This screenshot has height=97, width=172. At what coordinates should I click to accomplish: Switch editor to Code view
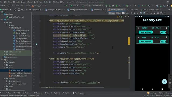point(112,13)
